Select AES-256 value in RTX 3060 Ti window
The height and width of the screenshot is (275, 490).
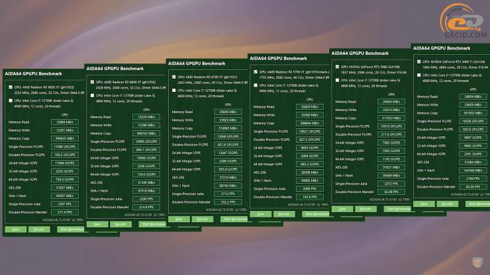(x=473, y=162)
